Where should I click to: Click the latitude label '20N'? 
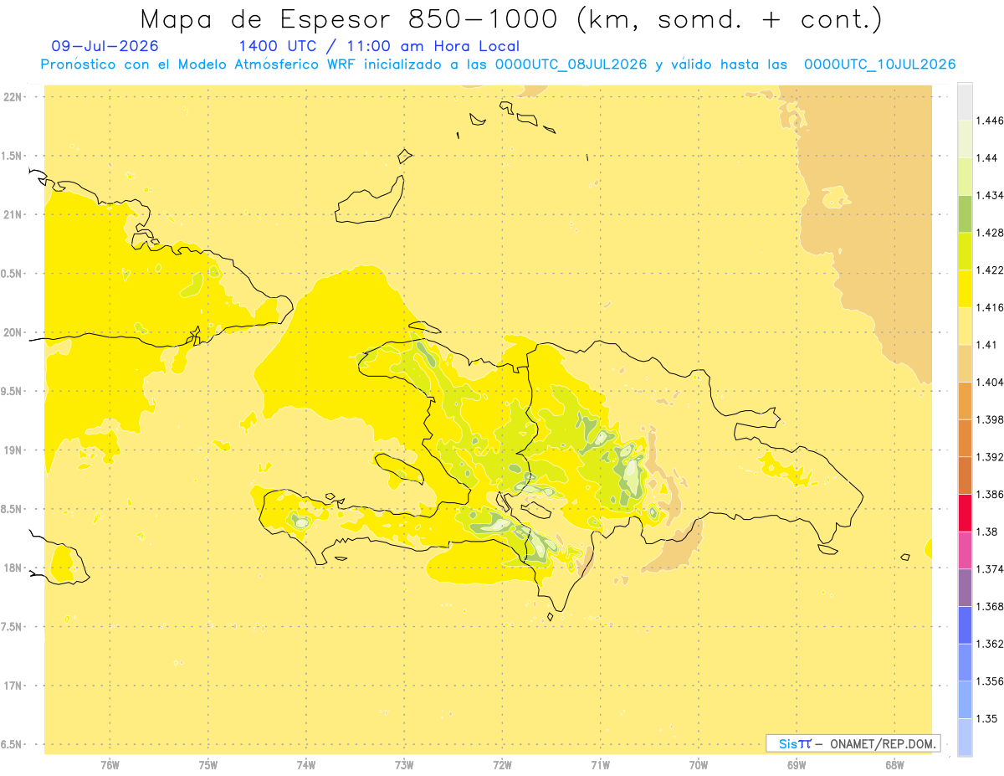14,332
